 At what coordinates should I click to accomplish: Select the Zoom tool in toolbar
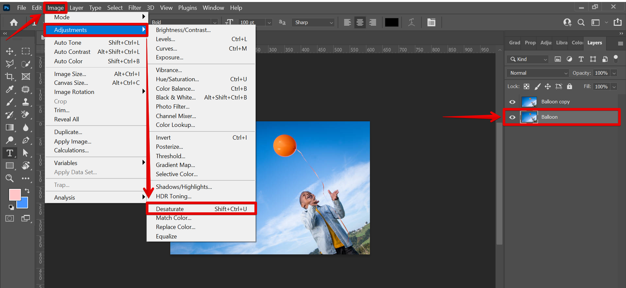[10, 178]
